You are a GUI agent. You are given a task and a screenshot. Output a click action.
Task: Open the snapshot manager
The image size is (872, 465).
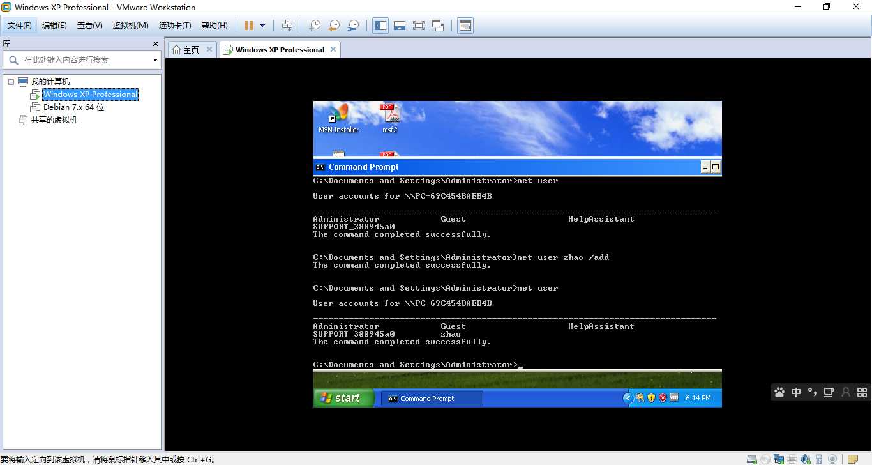(x=353, y=26)
